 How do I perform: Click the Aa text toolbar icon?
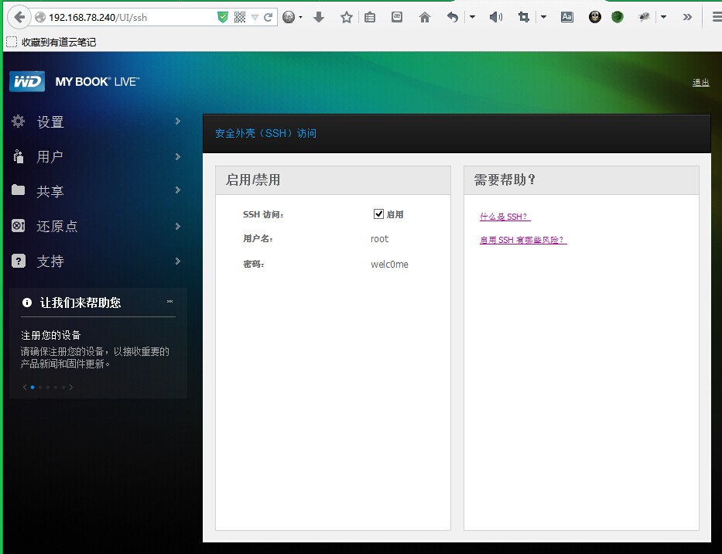[x=566, y=18]
